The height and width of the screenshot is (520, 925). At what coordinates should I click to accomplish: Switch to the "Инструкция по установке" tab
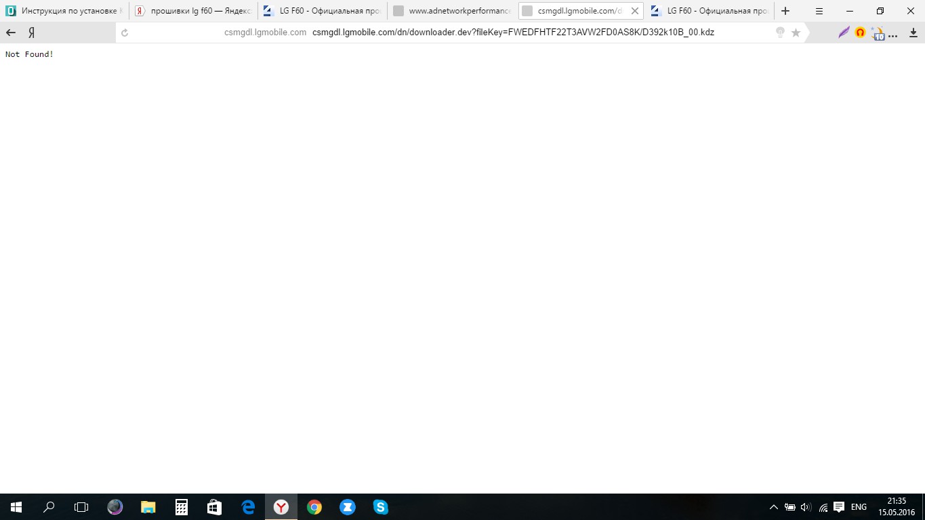point(64,11)
